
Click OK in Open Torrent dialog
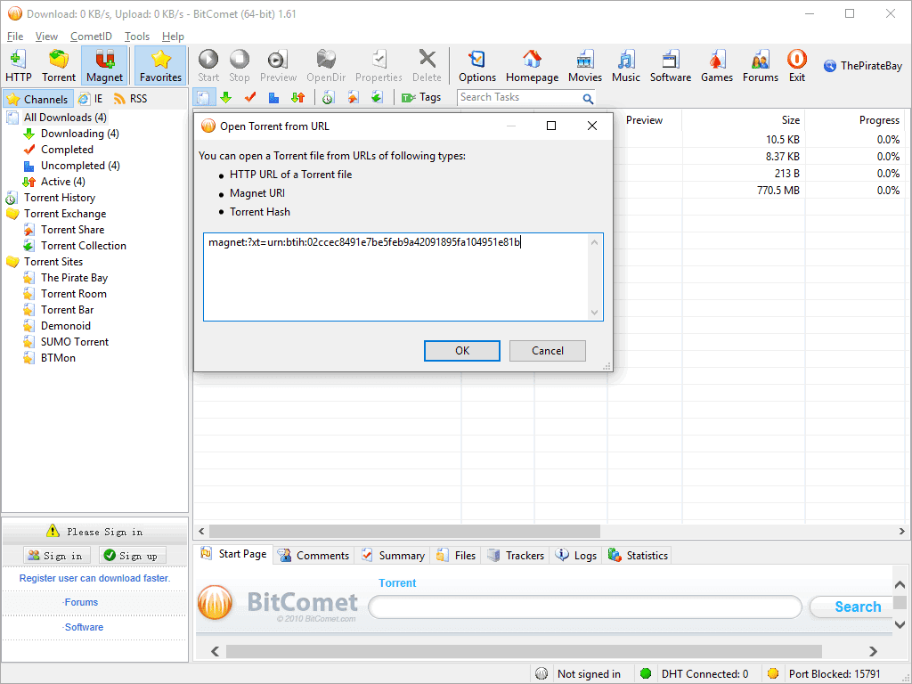click(x=462, y=351)
